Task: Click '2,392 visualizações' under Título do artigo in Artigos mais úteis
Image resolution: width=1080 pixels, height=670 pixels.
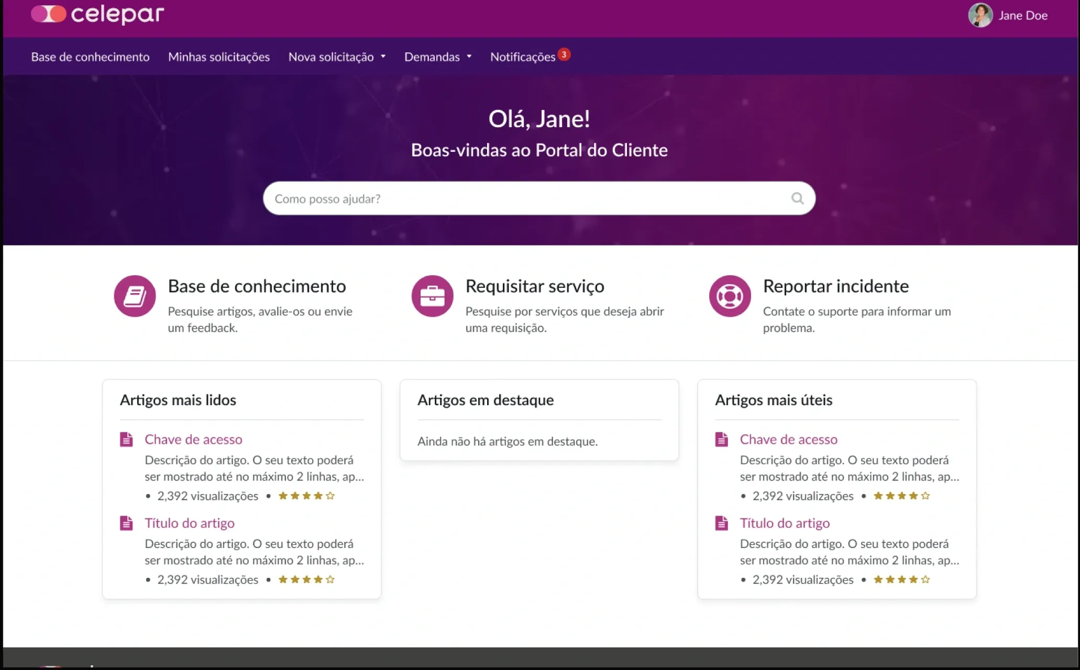Action: pos(803,579)
